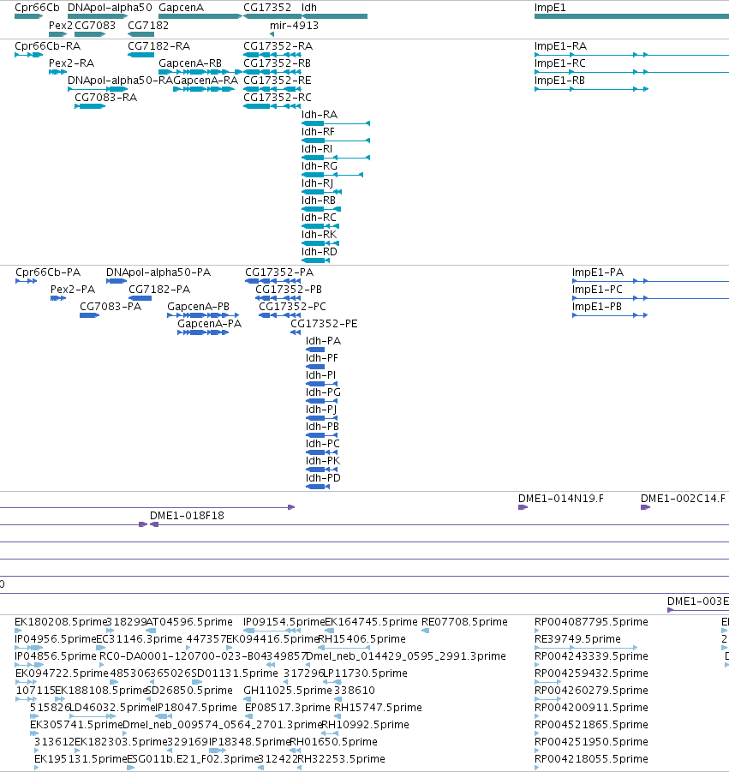Click the CG17352 gene label in top track
Image resolution: width=729 pixels, height=772 pixels.
pyautogui.click(x=267, y=8)
